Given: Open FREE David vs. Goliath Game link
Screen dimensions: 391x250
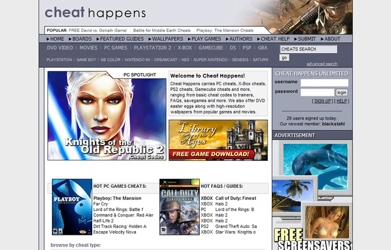Looking at the screenshot, I should pyautogui.click(x=98, y=30).
